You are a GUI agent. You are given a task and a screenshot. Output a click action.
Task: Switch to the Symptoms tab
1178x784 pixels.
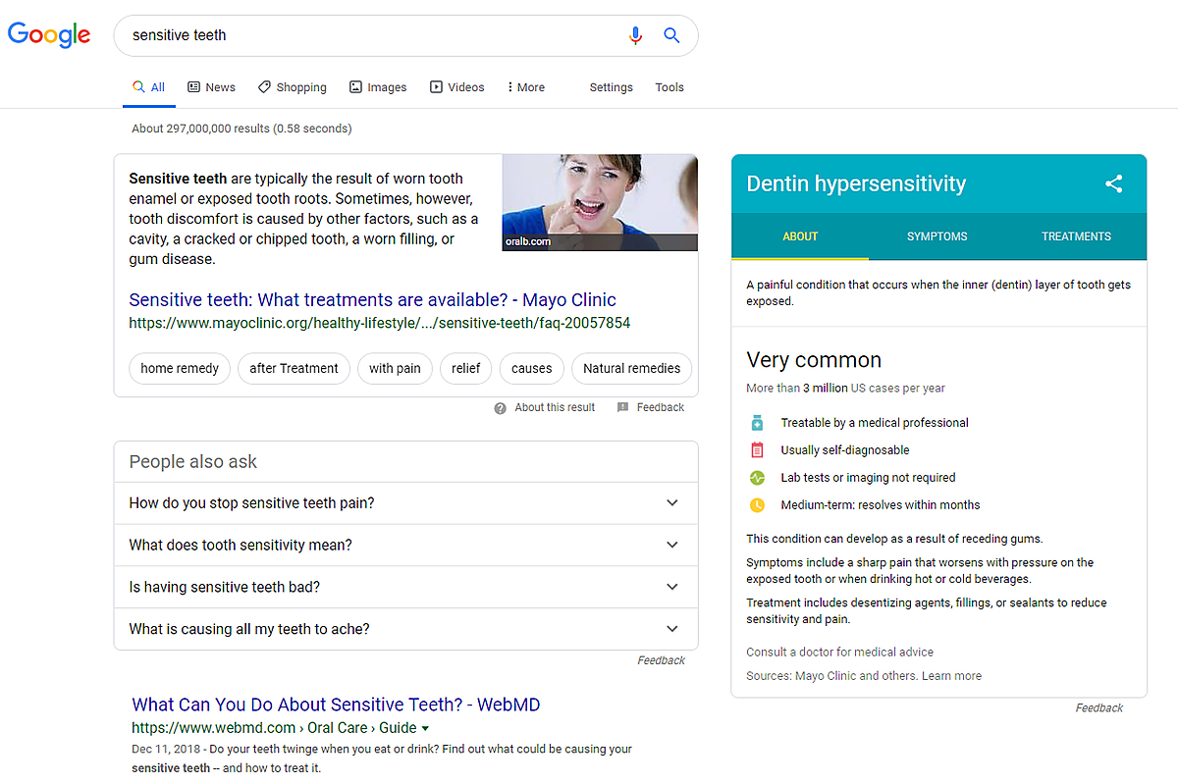click(937, 236)
